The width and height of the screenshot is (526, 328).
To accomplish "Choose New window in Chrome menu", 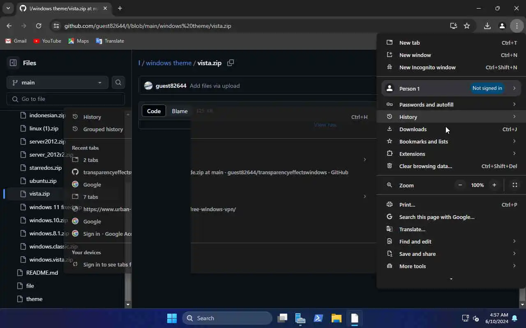I will [x=451, y=55].
